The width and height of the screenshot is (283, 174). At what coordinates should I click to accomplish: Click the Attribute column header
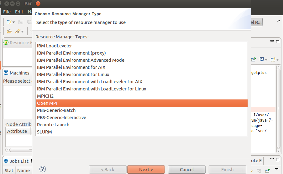[x=18, y=131]
